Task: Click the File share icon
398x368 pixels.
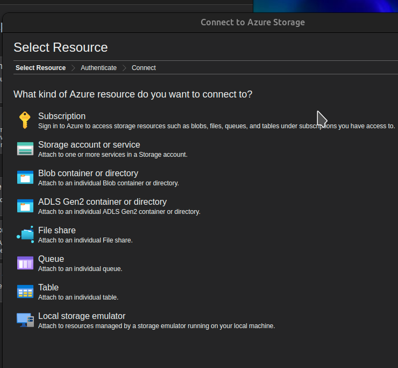Action: (x=25, y=234)
